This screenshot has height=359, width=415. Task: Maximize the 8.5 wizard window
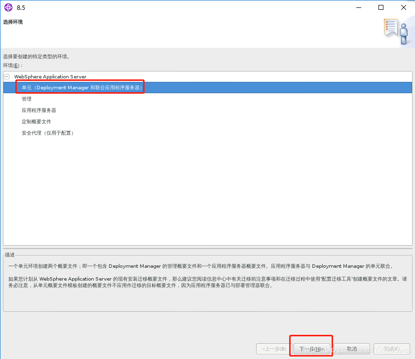point(381,7)
